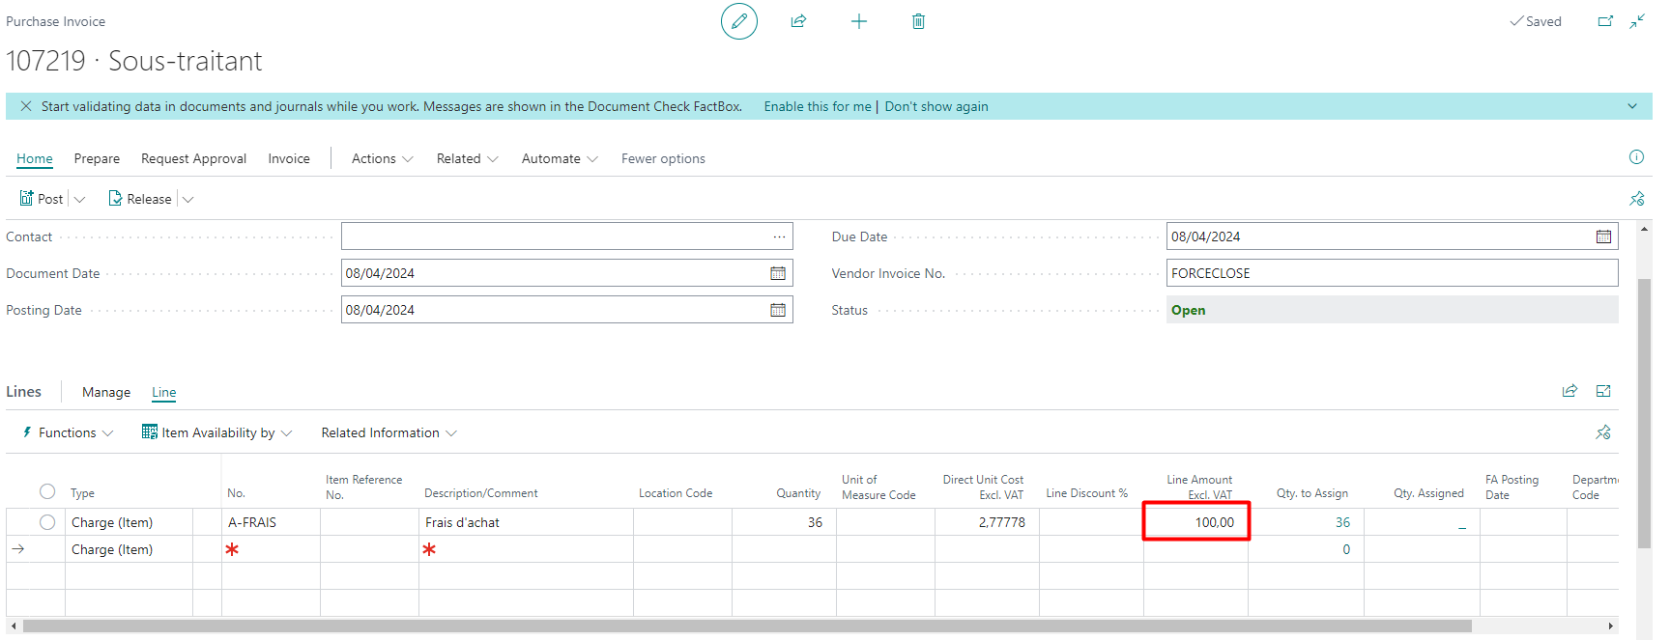1670x640 pixels.
Task: Select the A-FRAIS line row radio button
Action: click(47, 522)
